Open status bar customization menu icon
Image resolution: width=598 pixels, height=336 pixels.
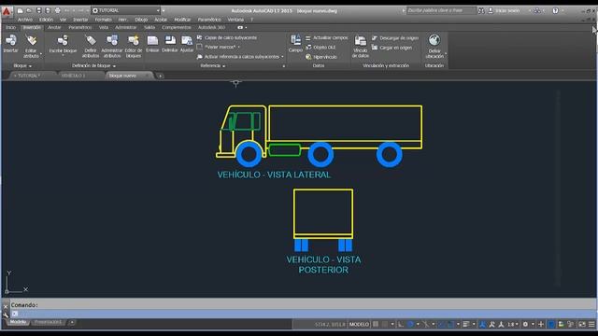pos(591,325)
